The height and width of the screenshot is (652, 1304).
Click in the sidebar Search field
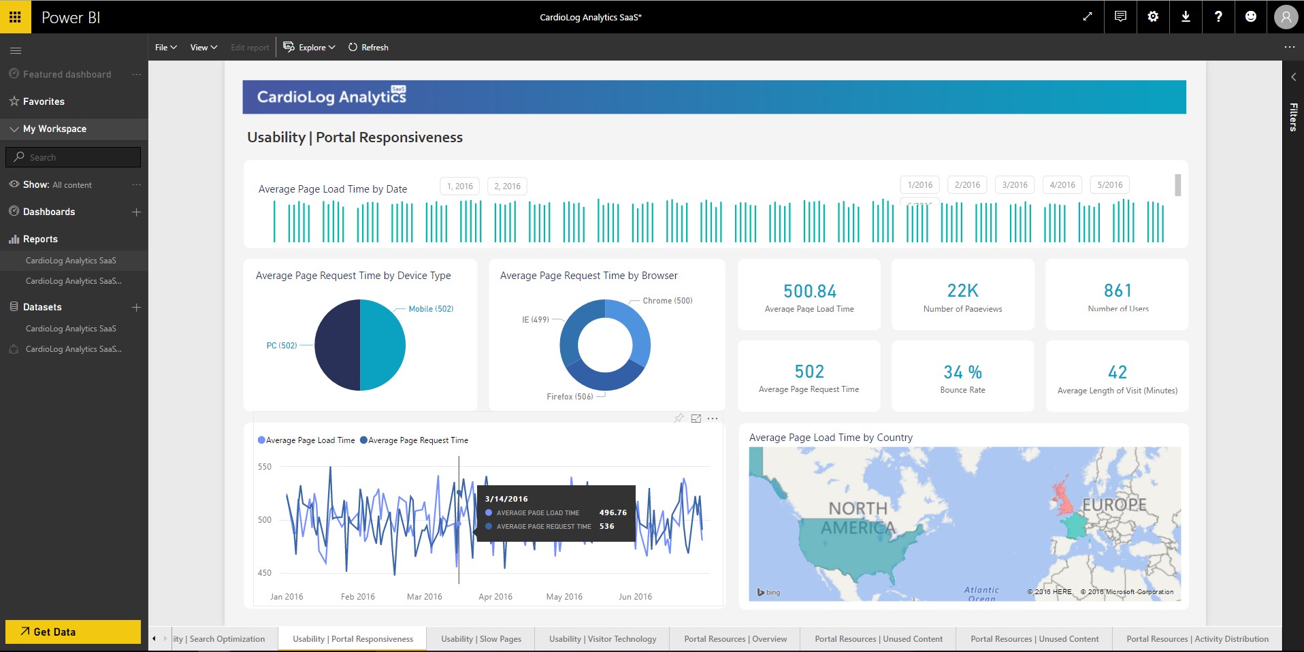[x=74, y=157]
